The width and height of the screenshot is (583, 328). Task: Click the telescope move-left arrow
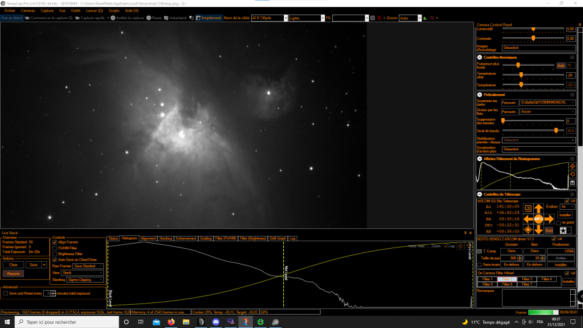528,219
